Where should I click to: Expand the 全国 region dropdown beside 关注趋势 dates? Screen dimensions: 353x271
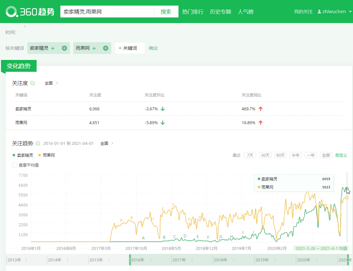pyautogui.click(x=107, y=144)
